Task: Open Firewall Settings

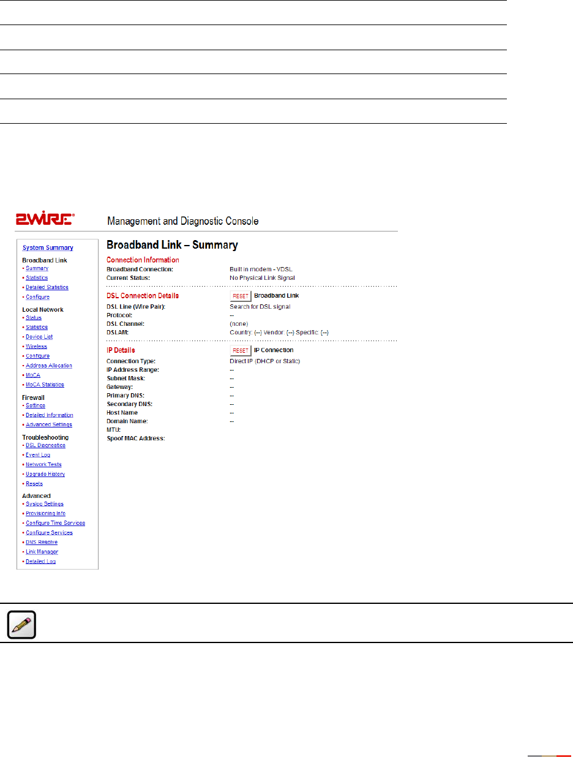Action: (36, 405)
